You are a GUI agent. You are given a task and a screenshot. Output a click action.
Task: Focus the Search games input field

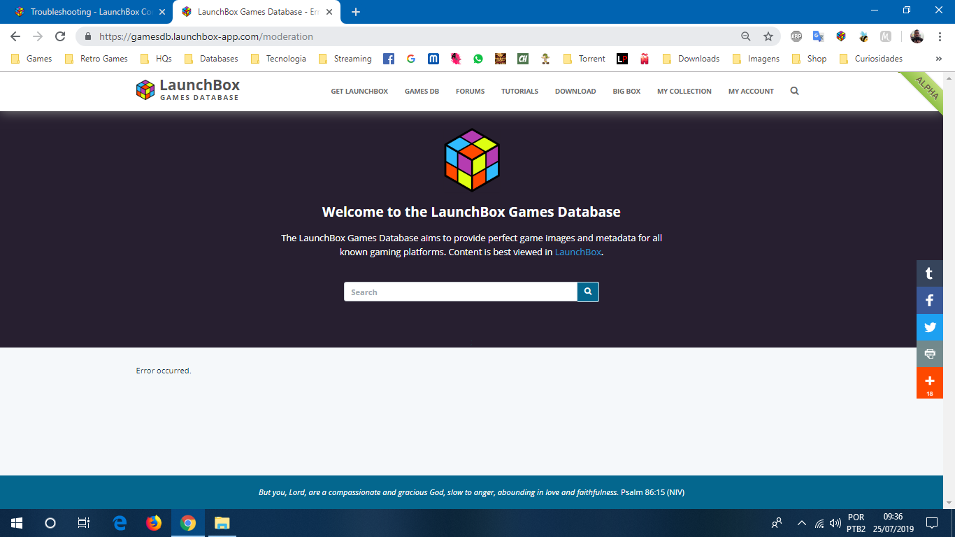461,292
